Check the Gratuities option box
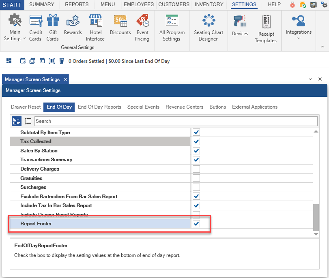 coord(196,178)
